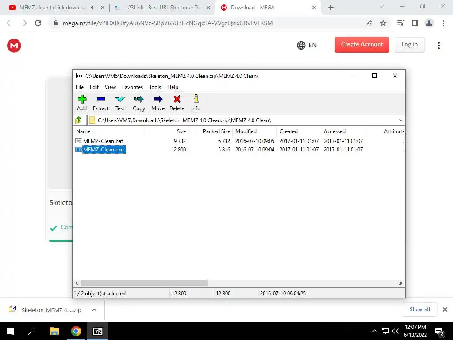Screen dimensions: 453x340
Task: Switch to the MEMZ clean YouTube tab
Action: (x=52, y=8)
